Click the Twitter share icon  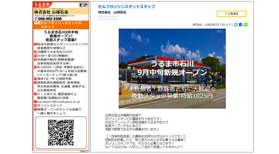pos(236,24)
